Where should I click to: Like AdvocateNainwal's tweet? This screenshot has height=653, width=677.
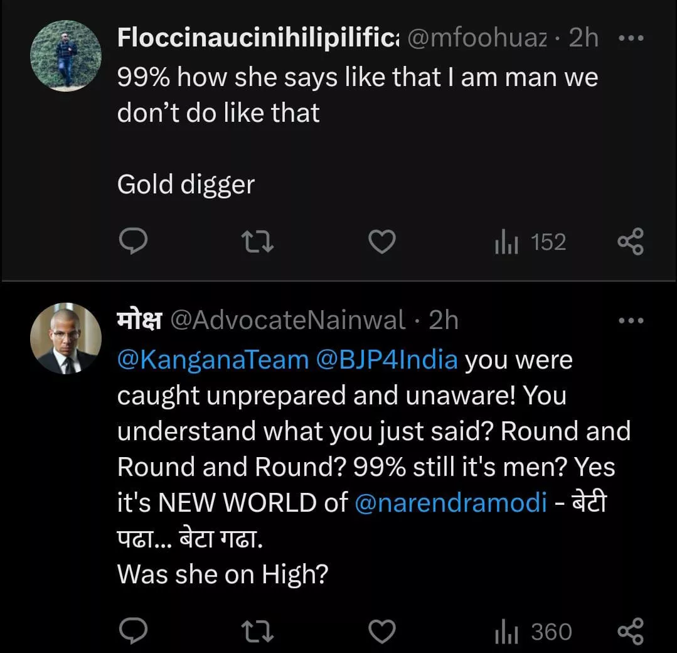[381, 631]
